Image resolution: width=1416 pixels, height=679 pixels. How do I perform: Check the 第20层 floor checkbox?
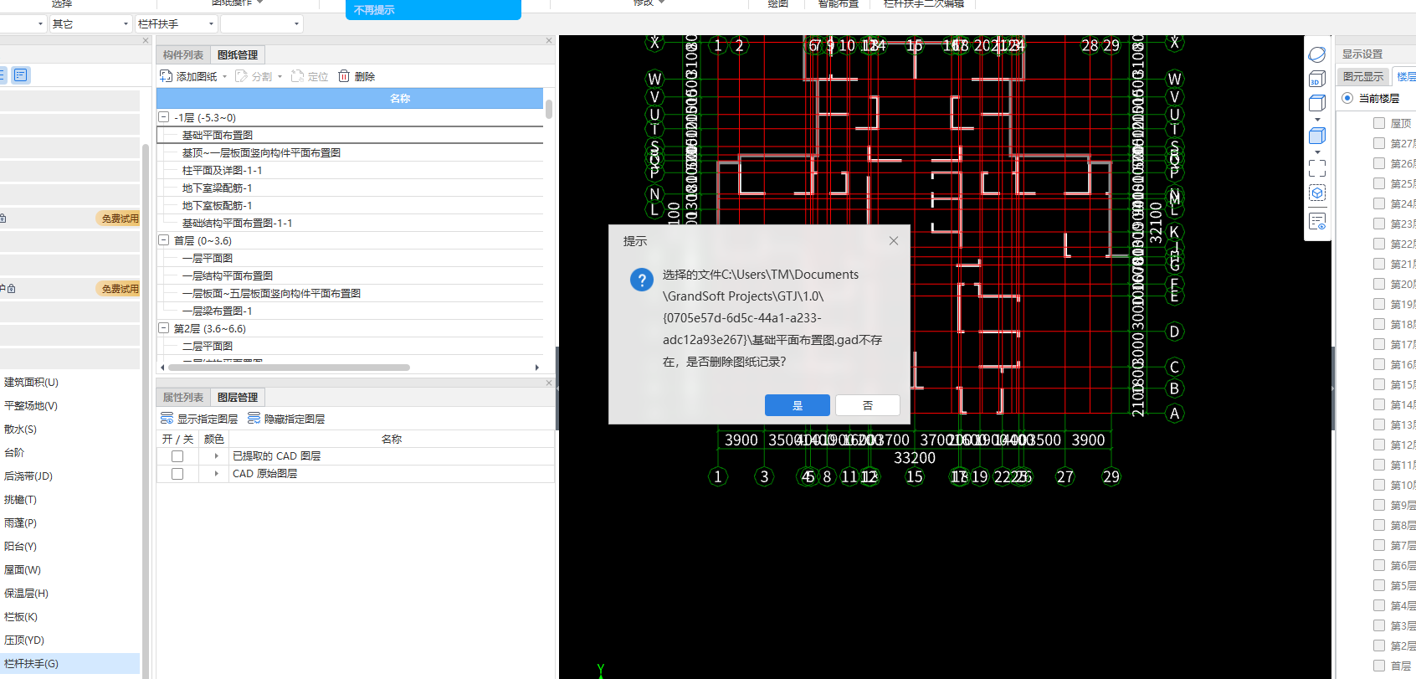(1379, 284)
